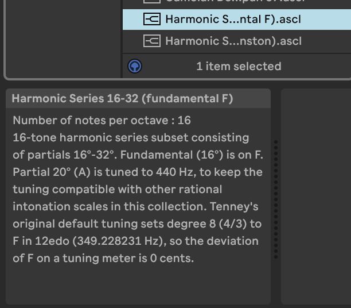Click 'Number of notes per octave : 16' line
Screen dimensions: 351x308
[x=102, y=120]
